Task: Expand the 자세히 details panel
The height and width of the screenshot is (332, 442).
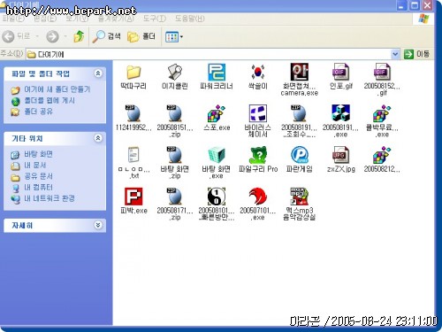Action: [x=98, y=225]
